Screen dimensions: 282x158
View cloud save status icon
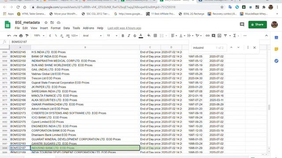(59, 22)
